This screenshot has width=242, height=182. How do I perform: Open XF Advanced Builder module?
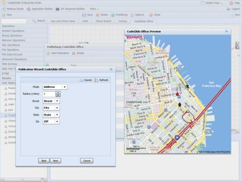70,9
